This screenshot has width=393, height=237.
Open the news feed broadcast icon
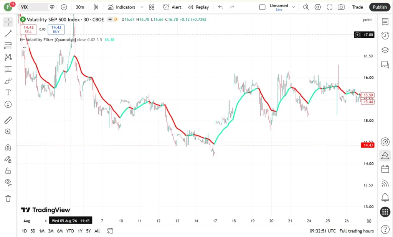click(x=385, y=183)
